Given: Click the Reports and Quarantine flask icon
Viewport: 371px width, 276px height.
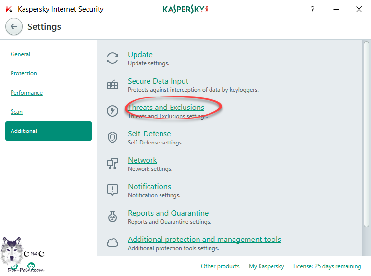Looking at the screenshot, I should tap(112, 217).
